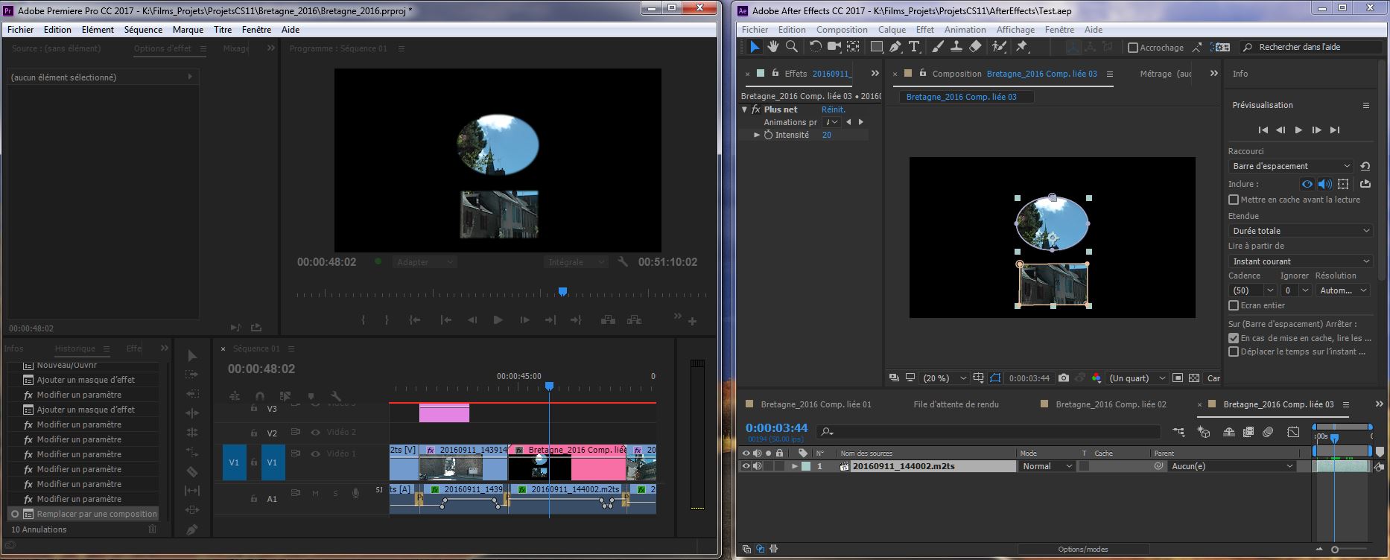Check 'Mettre en cache avant la lecture'
1390x560 pixels.
pos(1234,200)
